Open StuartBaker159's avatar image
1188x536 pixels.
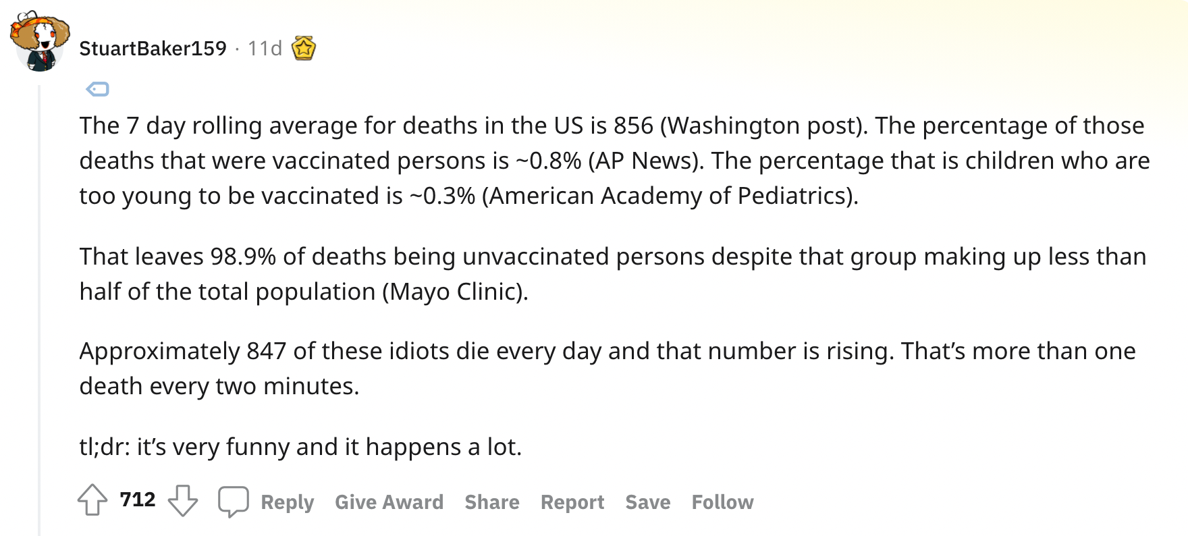point(40,42)
